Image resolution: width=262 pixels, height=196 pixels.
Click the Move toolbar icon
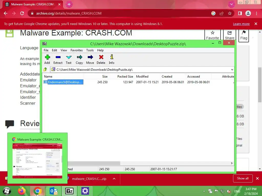coord(90,59)
